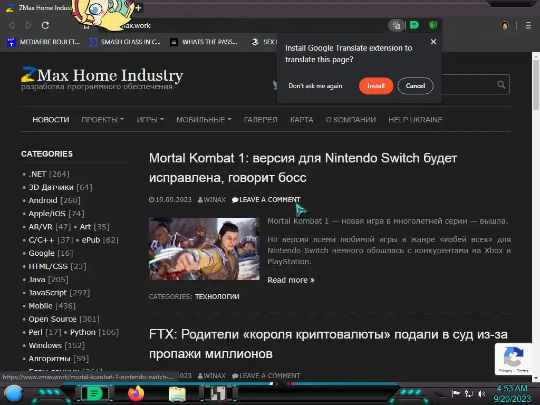Screen dimensions: 540x405
Task: Launch Firefox from the taskbar
Action: (x=136, y=393)
